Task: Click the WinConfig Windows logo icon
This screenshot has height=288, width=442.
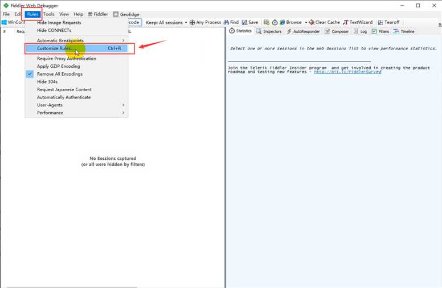Action: [4, 22]
